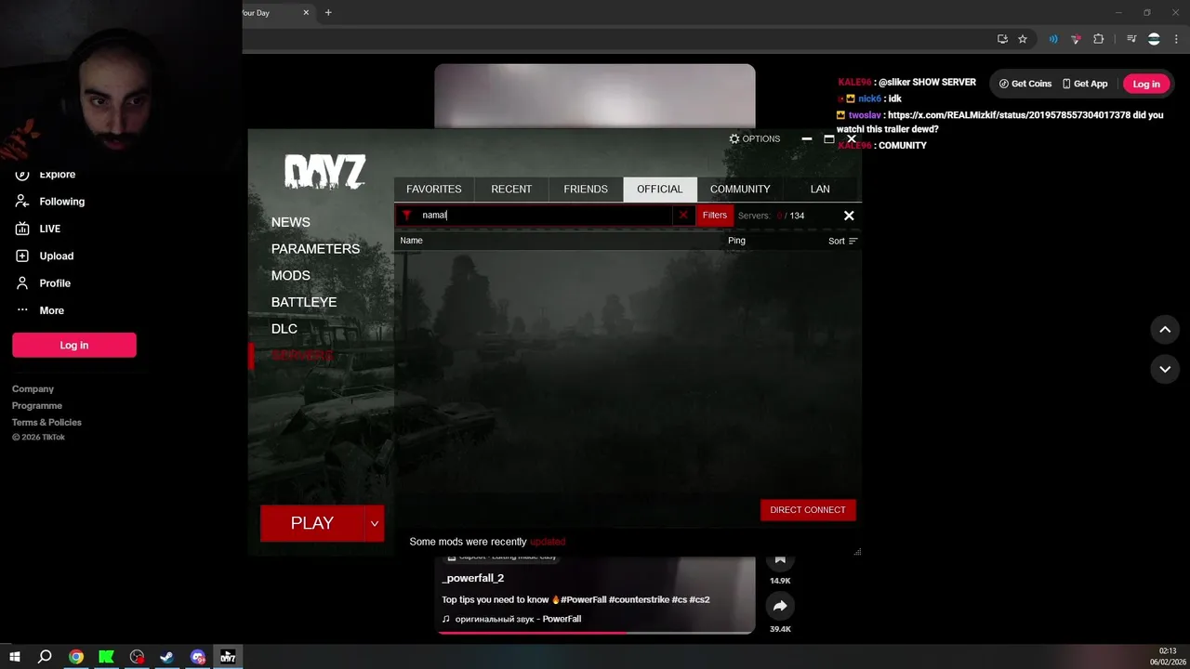Open DayZ launcher Options gear
Image resolution: width=1190 pixels, height=669 pixels.
(754, 138)
